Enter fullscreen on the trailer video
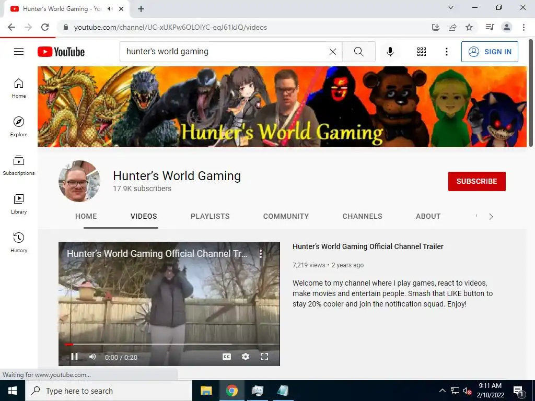This screenshot has height=401, width=535. (x=264, y=357)
